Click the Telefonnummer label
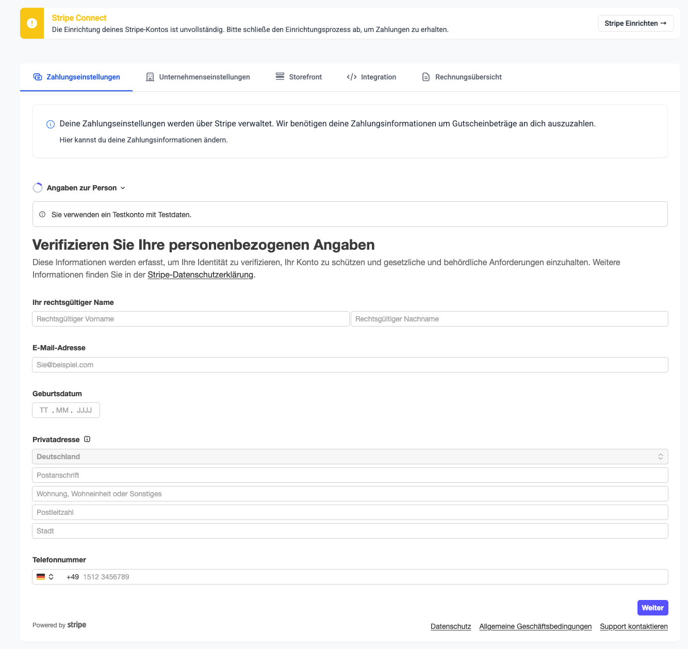 (59, 560)
